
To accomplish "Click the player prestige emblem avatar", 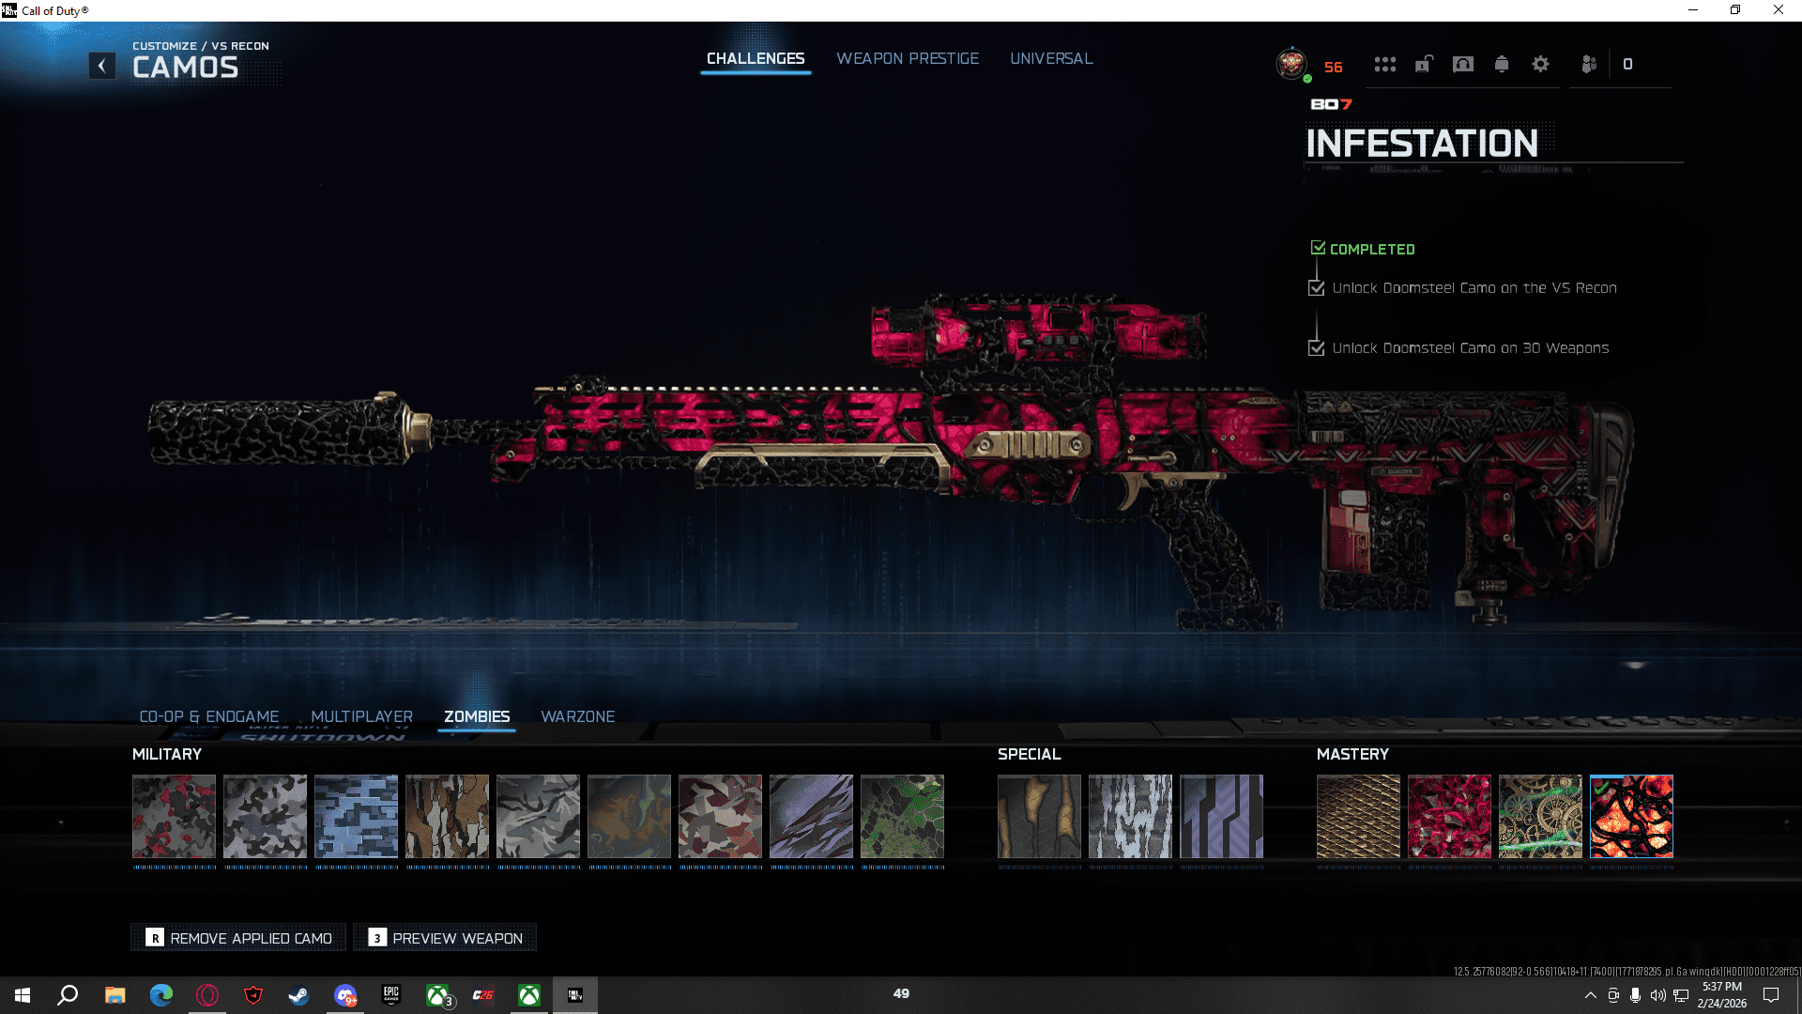I will coord(1292,65).
